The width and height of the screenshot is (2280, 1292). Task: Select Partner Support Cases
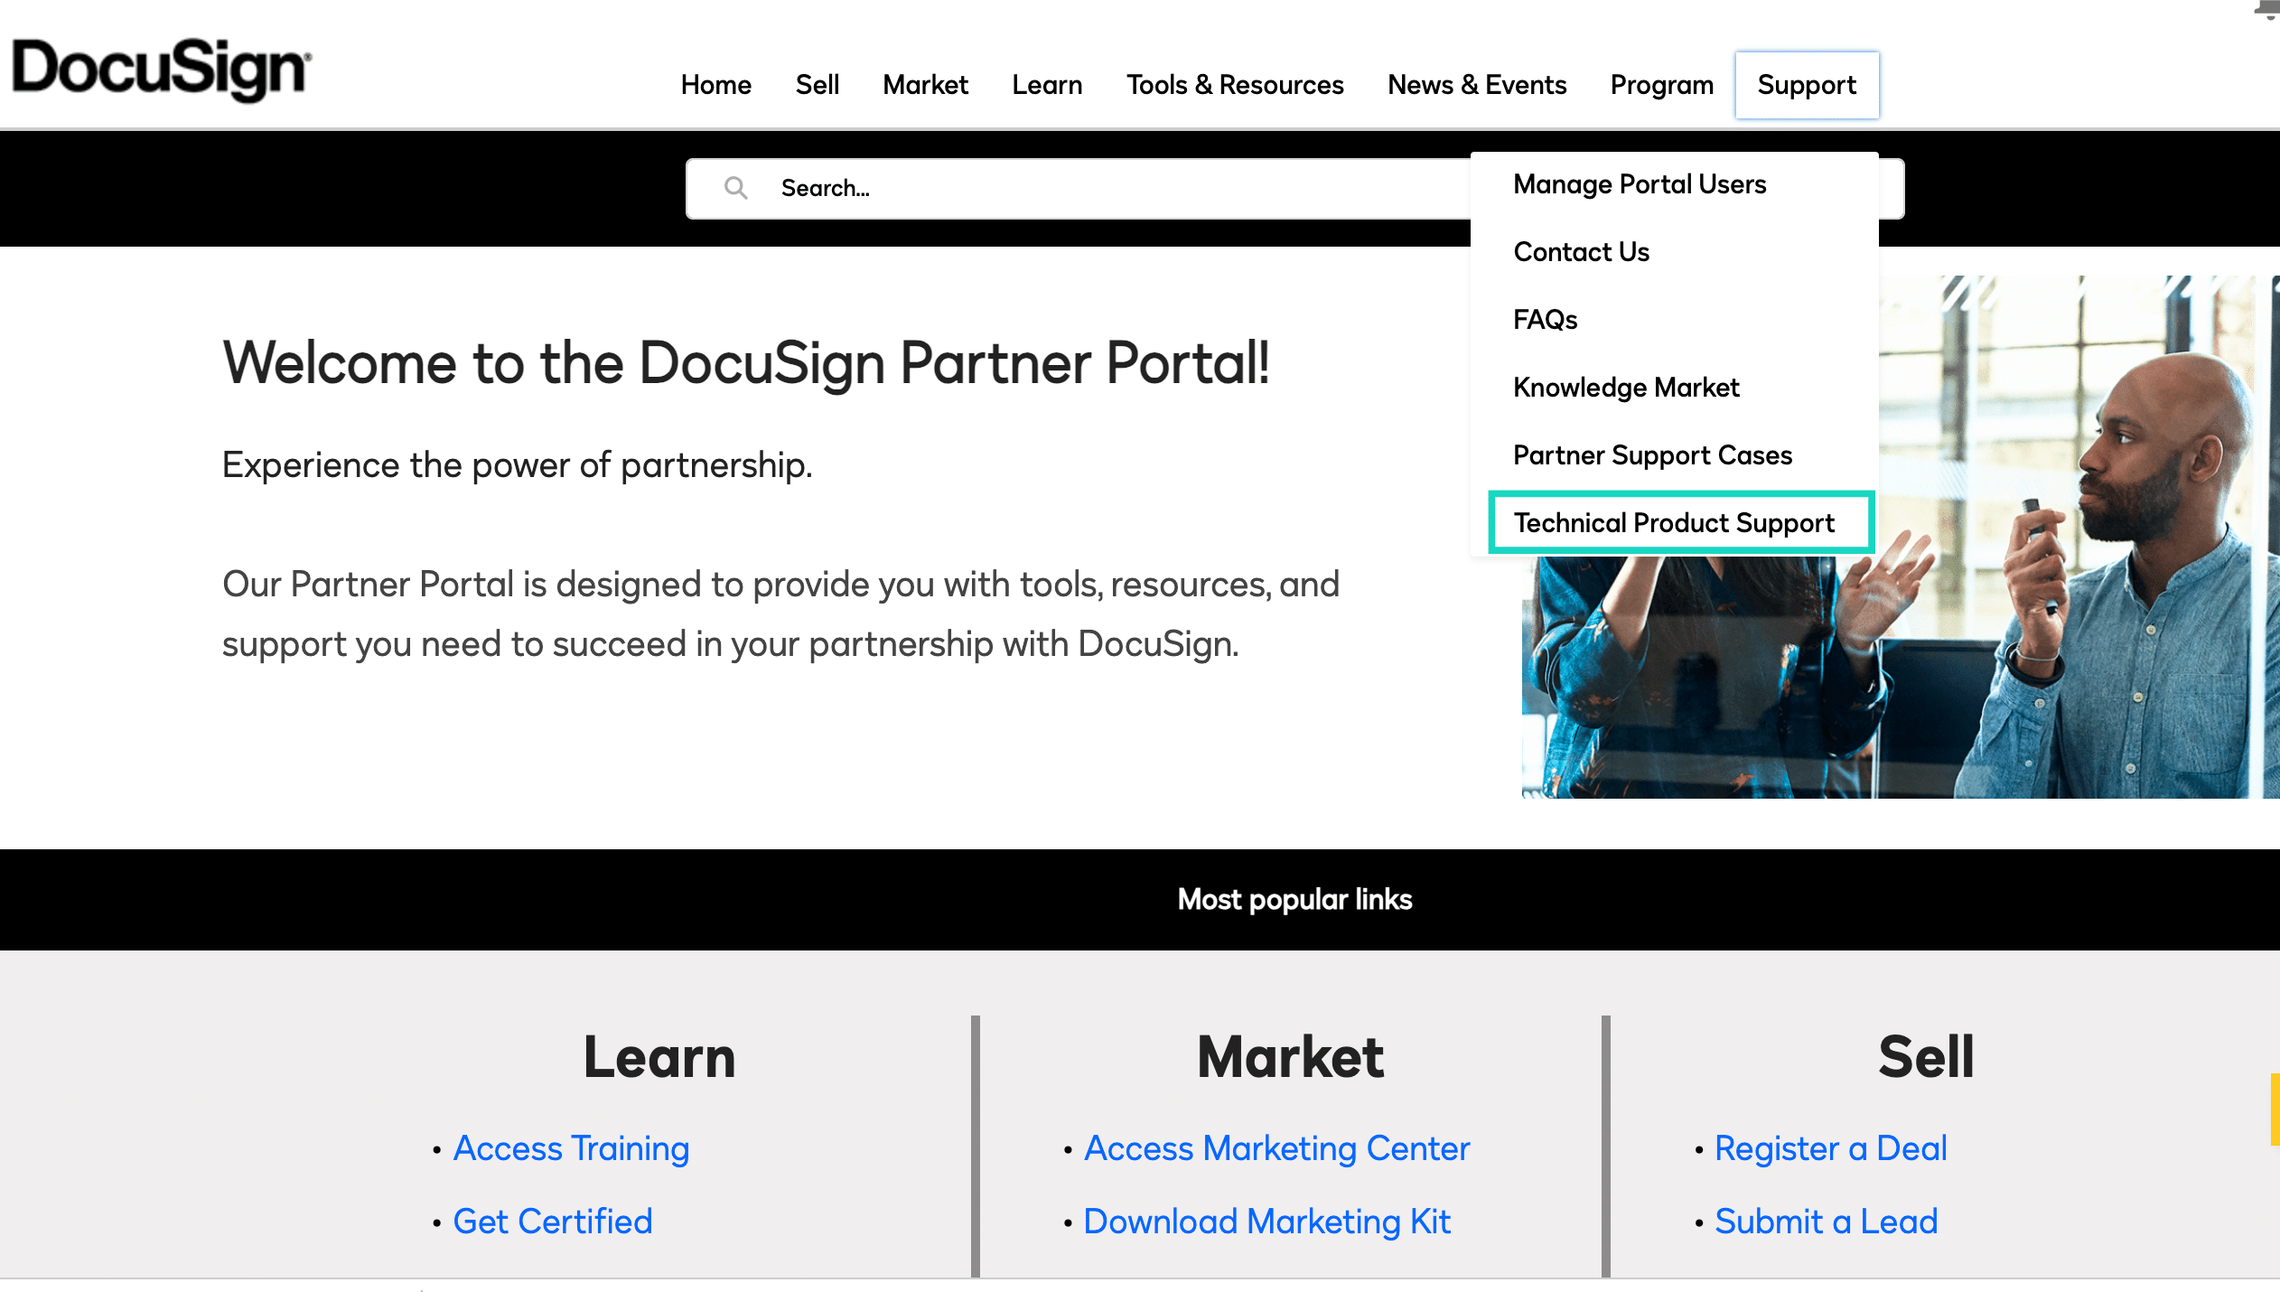1652,455
